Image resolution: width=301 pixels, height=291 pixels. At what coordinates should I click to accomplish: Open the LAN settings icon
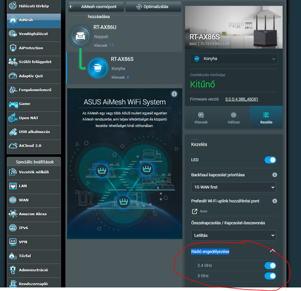point(13,186)
